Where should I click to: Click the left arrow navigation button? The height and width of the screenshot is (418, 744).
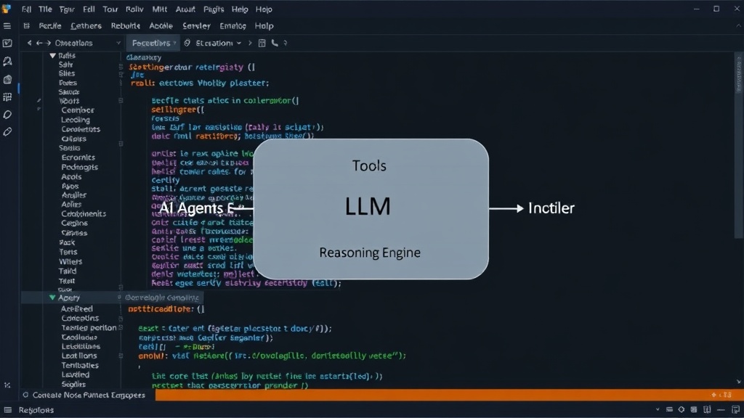click(x=39, y=43)
